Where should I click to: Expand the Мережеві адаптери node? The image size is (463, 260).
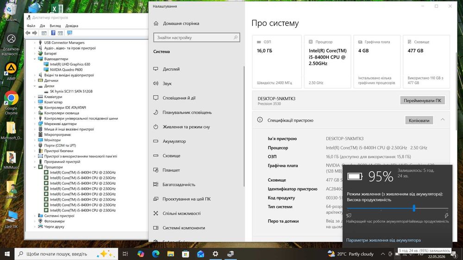[x=35, y=124]
